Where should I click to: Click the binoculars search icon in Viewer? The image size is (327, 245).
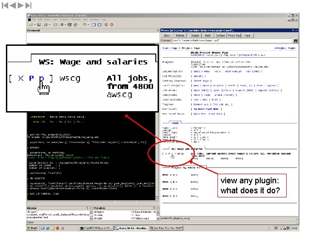[296, 41]
